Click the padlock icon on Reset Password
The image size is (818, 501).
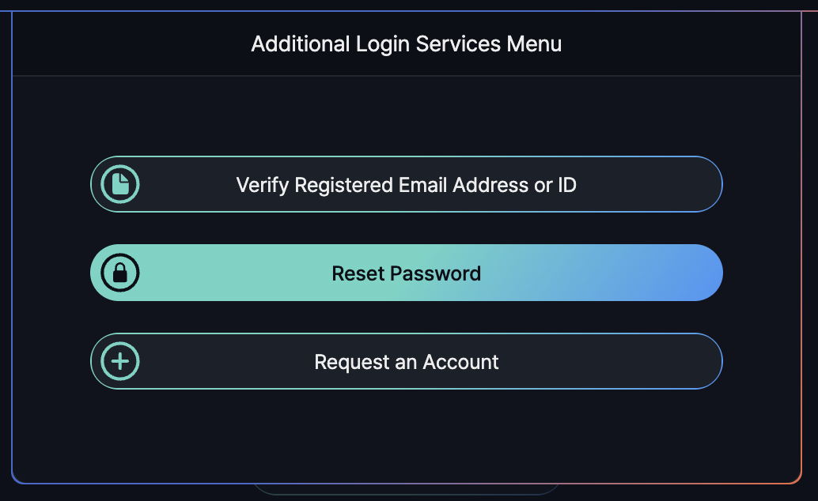[120, 273]
